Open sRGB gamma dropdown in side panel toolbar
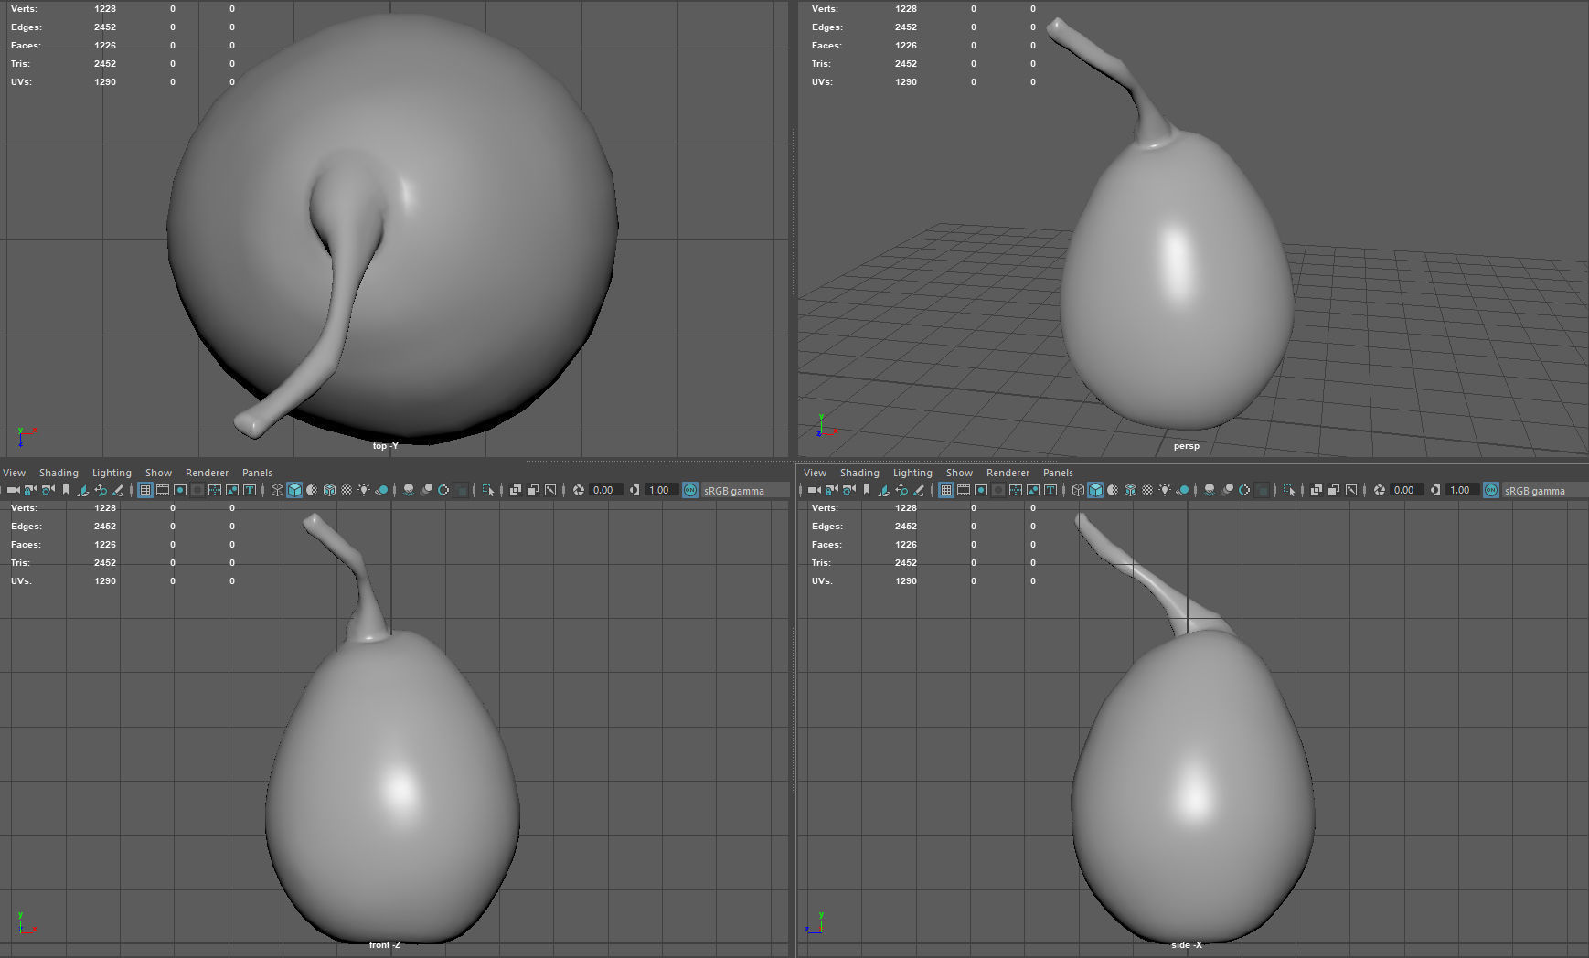1589x958 pixels. tap(1547, 490)
